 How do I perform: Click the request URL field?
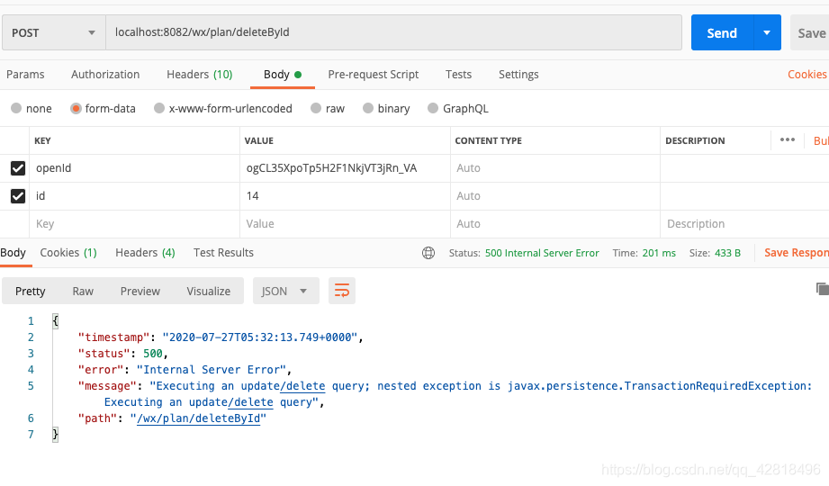pyautogui.click(x=394, y=32)
